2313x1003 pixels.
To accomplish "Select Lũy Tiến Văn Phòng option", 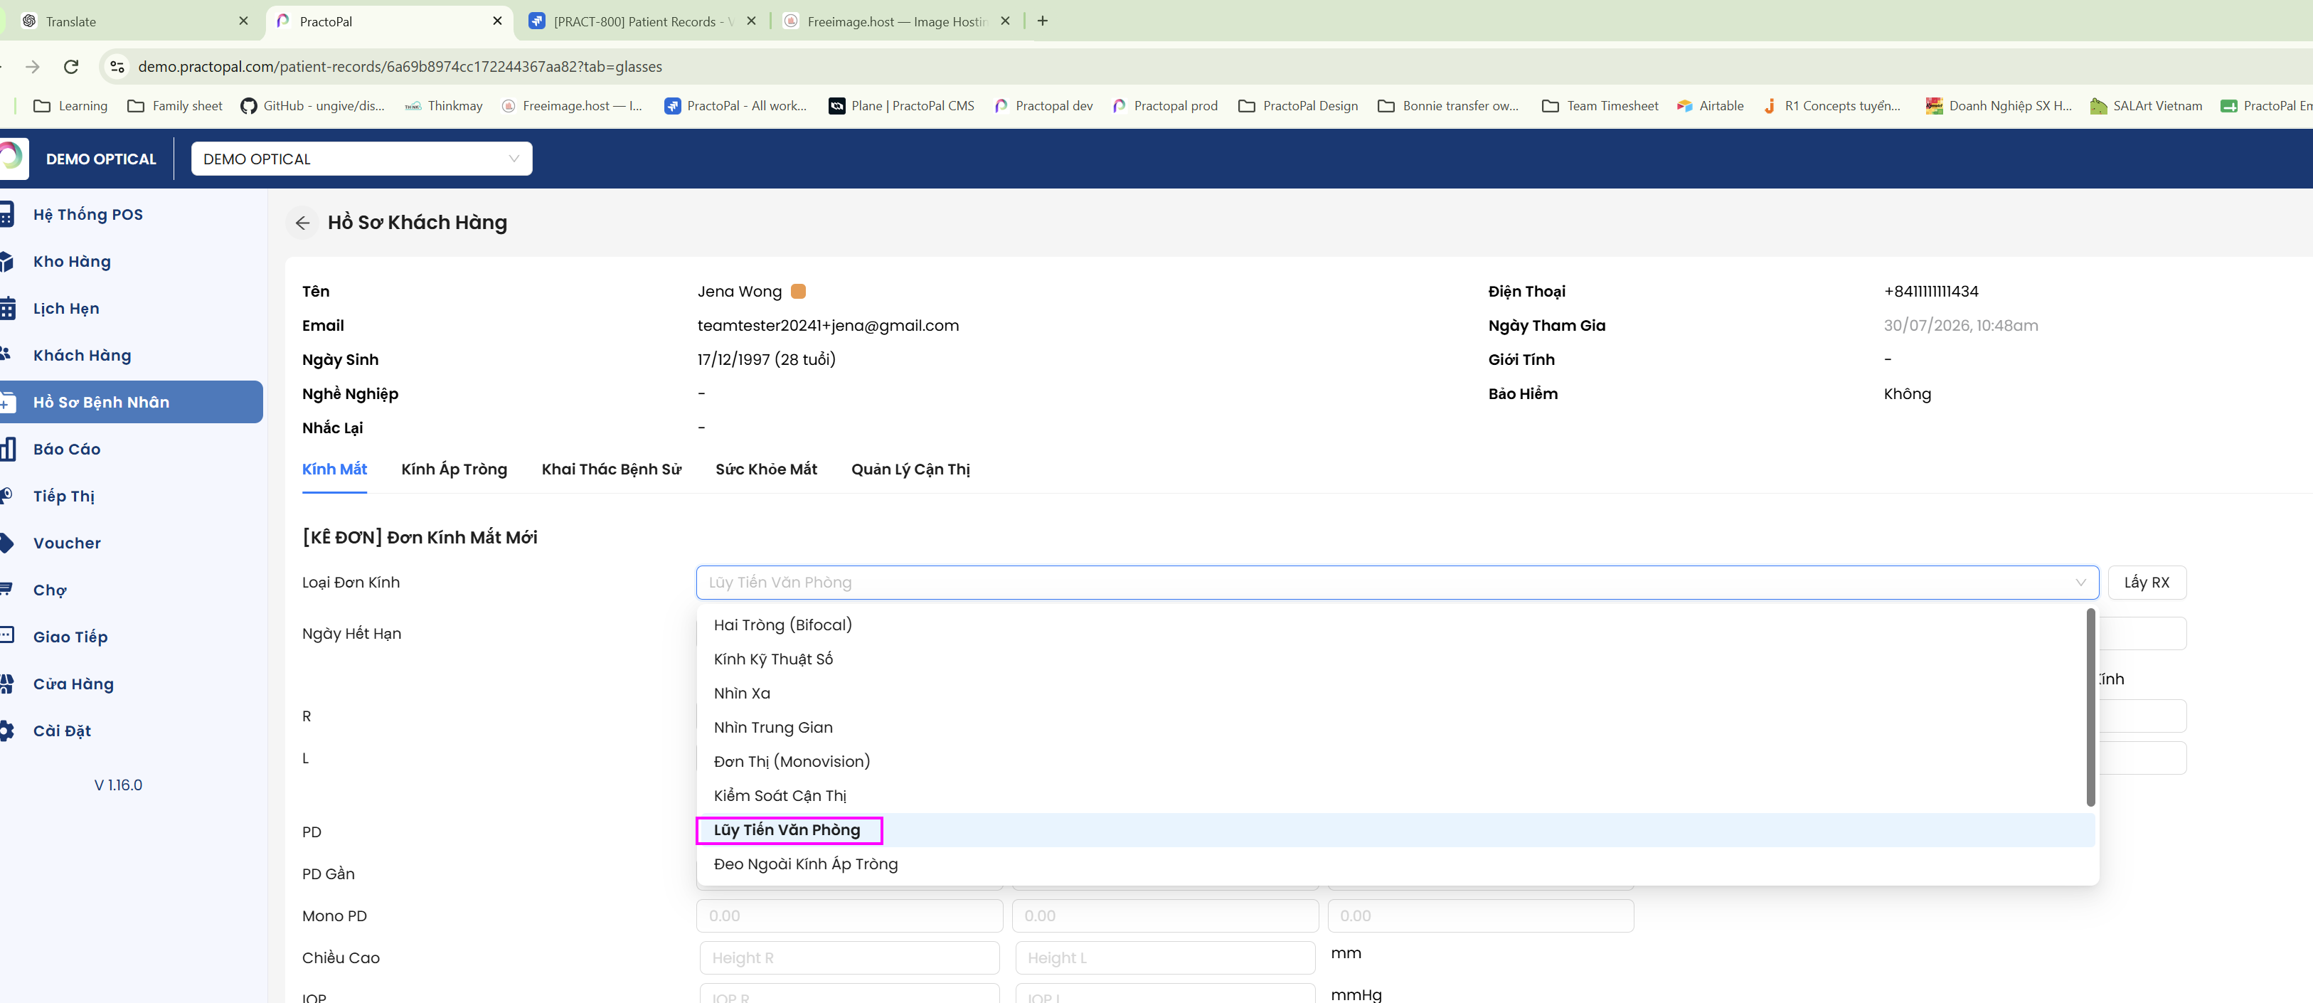I will (1396, 829).
